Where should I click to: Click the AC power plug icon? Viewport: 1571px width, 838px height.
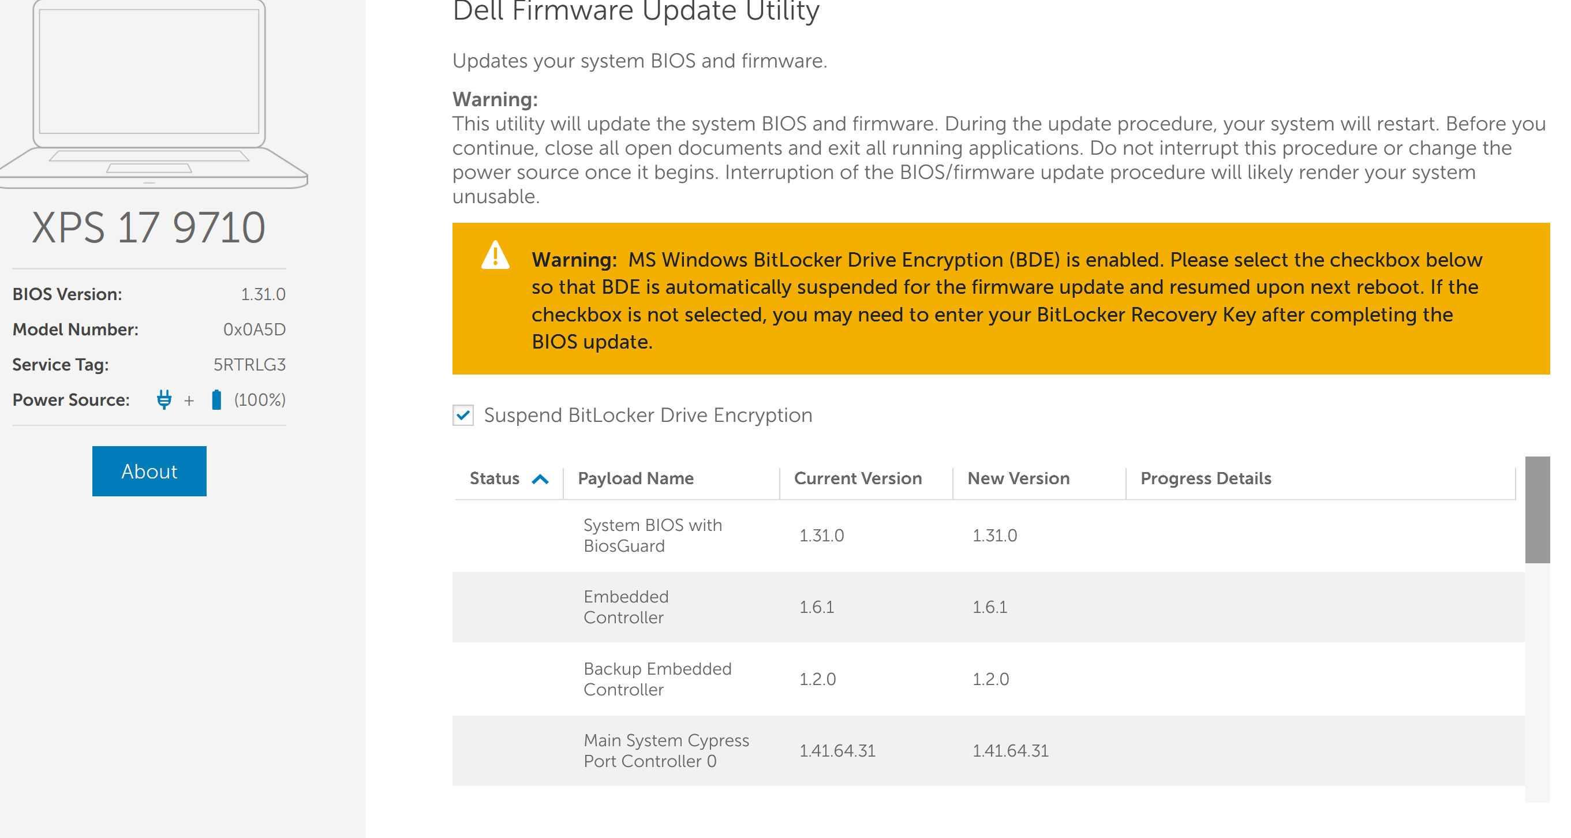(x=163, y=399)
